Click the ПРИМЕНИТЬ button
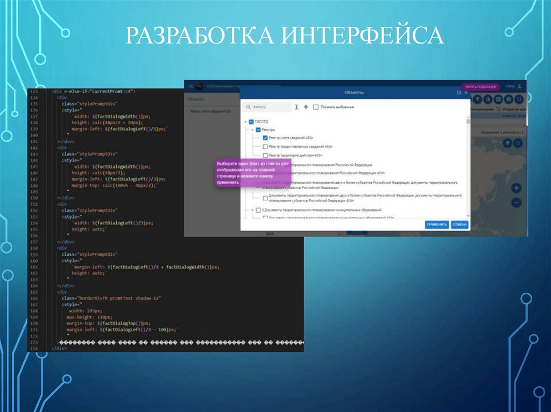The height and width of the screenshot is (412, 551). tap(437, 225)
